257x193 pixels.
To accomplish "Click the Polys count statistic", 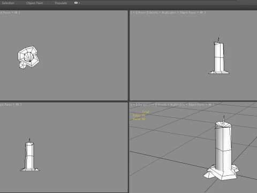I will [x=139, y=115].
